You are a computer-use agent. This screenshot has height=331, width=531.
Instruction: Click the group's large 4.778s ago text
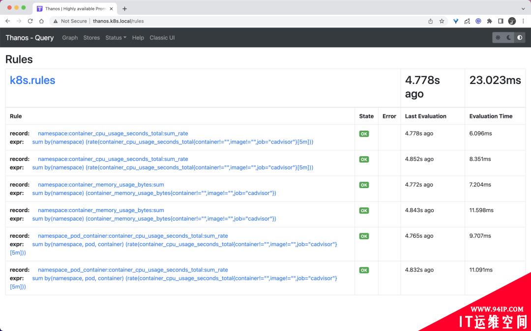click(422, 87)
